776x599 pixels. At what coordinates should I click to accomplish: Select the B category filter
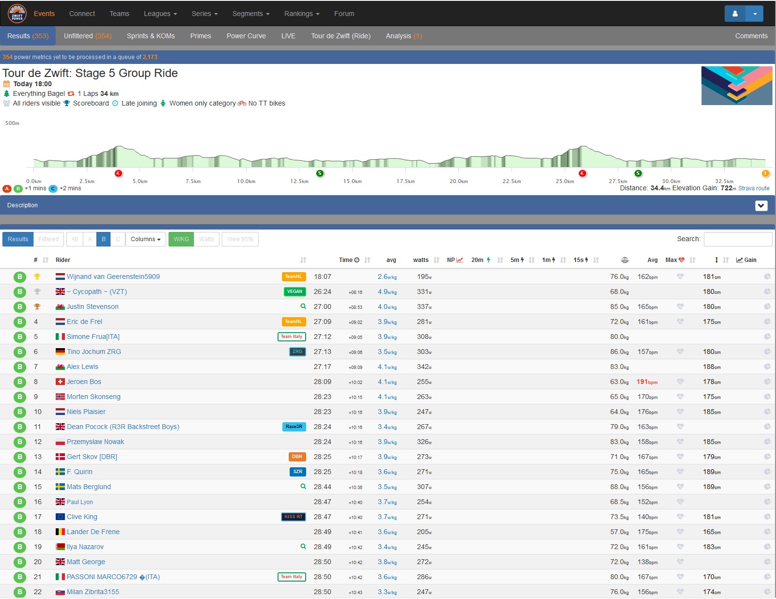(104, 239)
